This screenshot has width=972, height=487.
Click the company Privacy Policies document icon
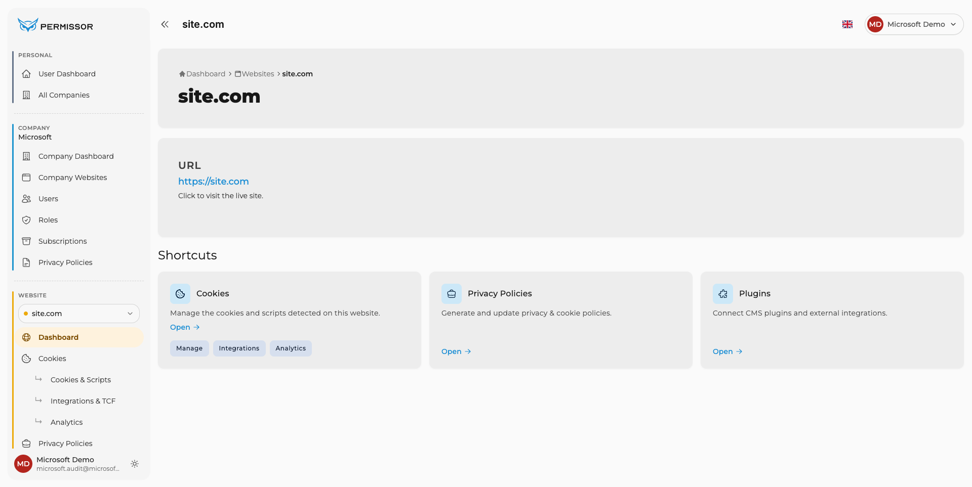pos(26,262)
